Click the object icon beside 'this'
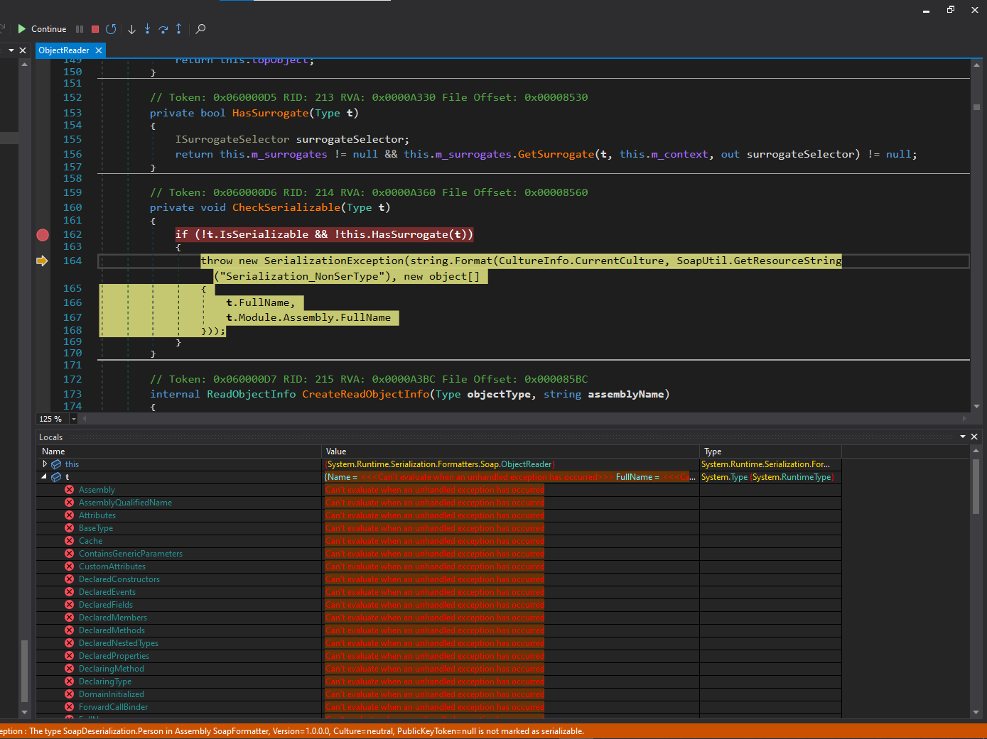Screen dimensions: 987x739 [56, 464]
